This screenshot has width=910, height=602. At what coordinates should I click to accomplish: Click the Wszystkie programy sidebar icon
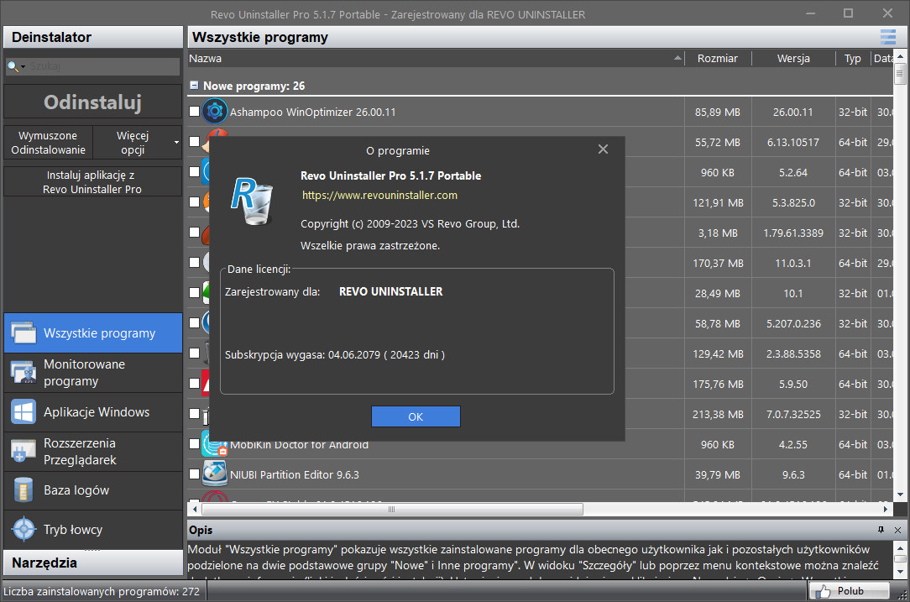tap(24, 333)
